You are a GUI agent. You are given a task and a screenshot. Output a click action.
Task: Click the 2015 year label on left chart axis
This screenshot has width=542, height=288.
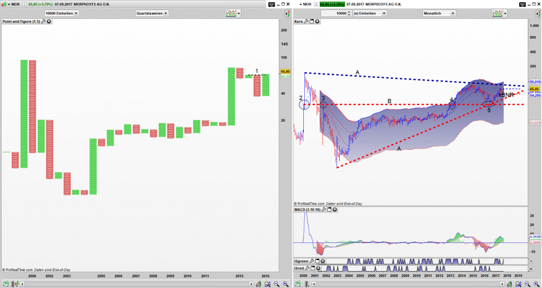(239, 276)
